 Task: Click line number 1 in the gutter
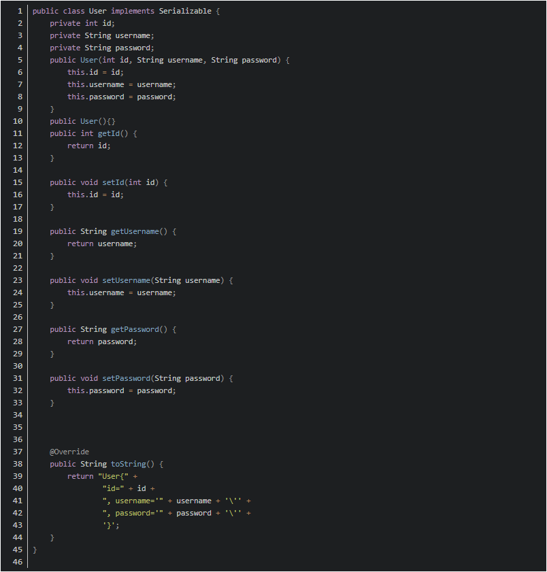pos(20,11)
